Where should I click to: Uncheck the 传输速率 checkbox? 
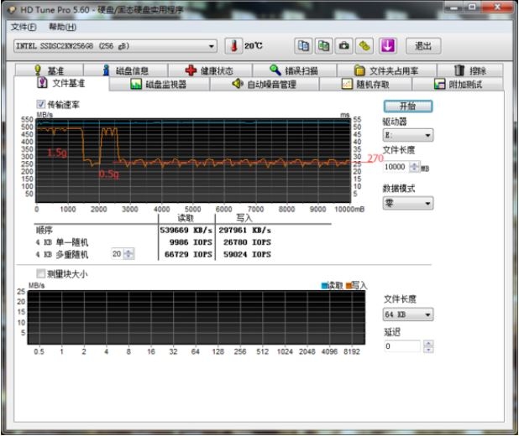[x=40, y=105]
